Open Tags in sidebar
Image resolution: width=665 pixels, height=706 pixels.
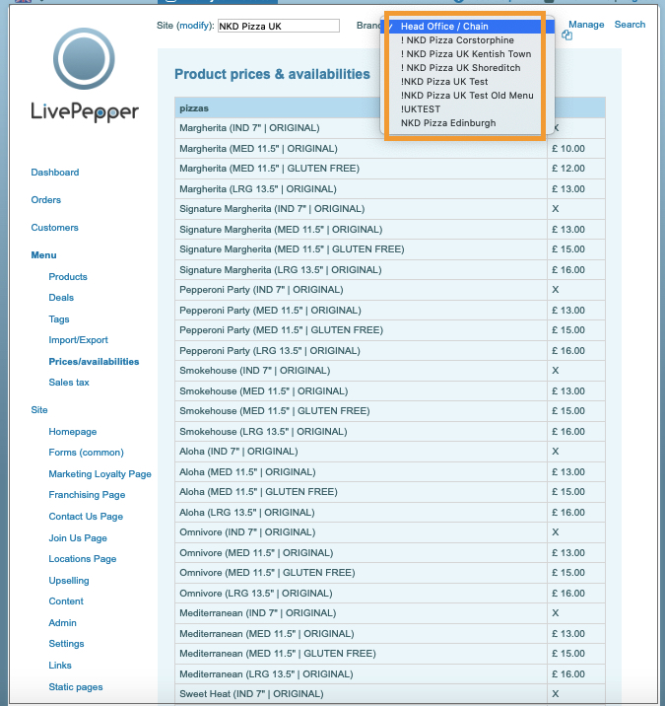coord(59,319)
